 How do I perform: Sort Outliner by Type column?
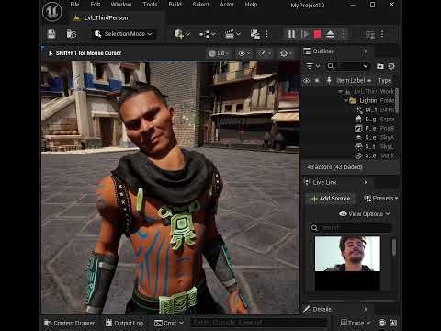click(x=384, y=80)
